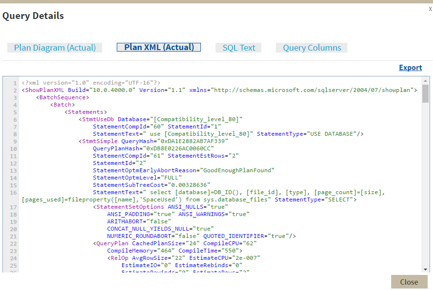Click the Query Details heading
This screenshot has height=290, width=433.
pyautogui.click(x=33, y=16)
